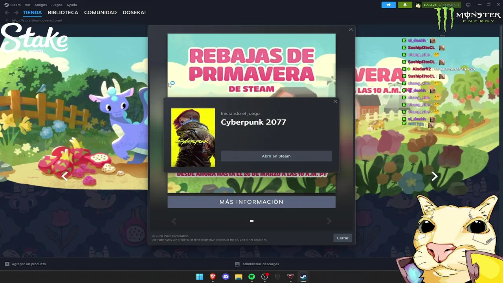
Task: Open the Juegos menu
Action: pyautogui.click(x=57, y=5)
